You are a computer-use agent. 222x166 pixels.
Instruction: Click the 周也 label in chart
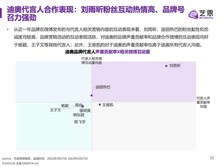[x=79, y=105]
